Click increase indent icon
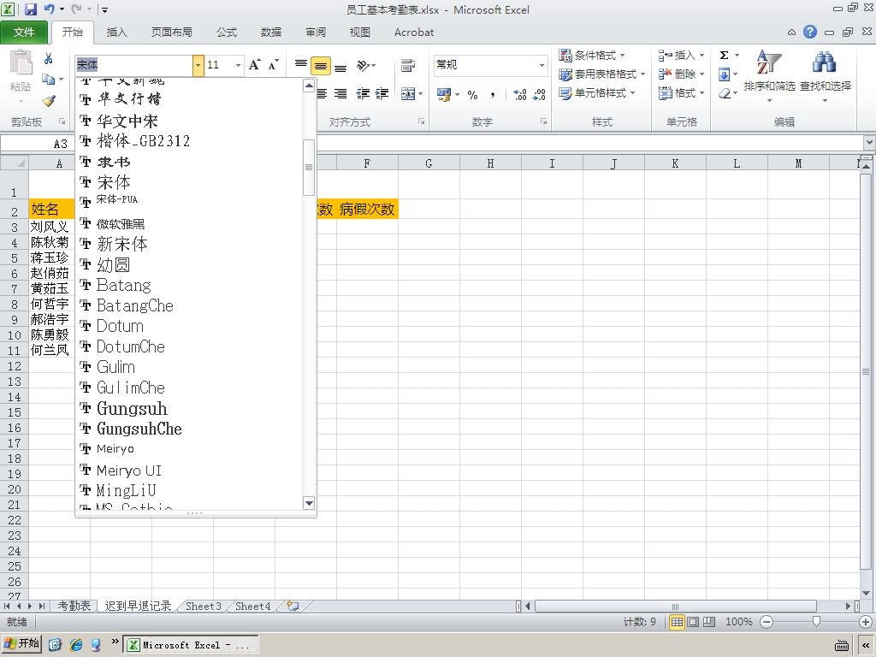876x657 pixels. click(x=382, y=94)
